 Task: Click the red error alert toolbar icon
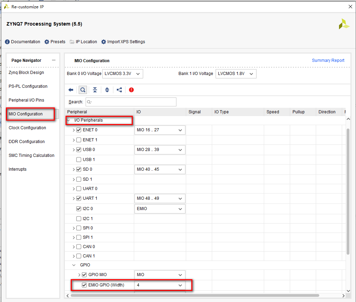coord(131,90)
